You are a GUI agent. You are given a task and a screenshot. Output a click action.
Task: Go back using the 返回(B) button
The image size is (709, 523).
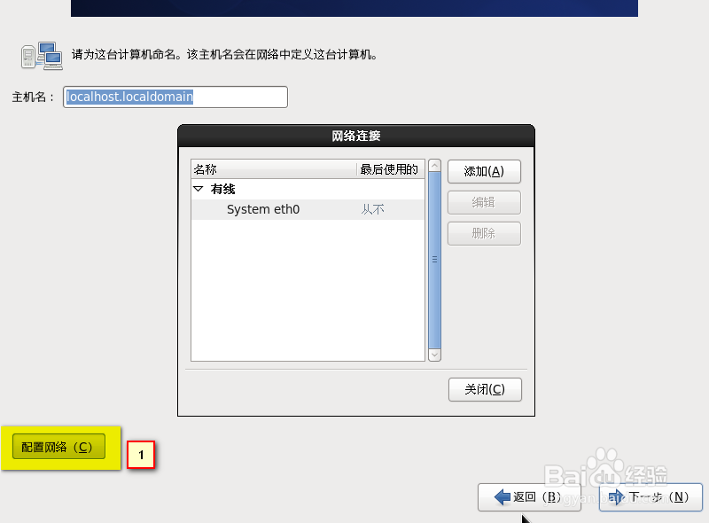528,497
